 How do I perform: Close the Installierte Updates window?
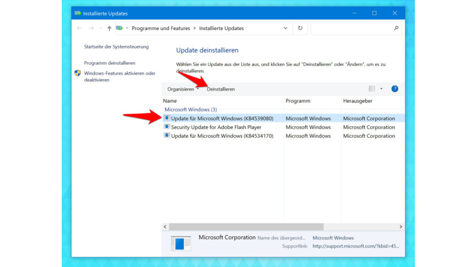click(x=394, y=13)
